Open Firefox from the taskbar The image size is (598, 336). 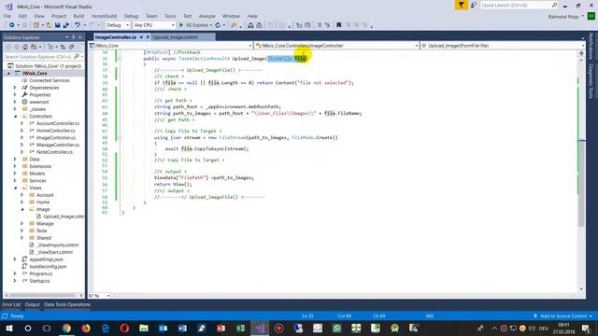[86, 328]
